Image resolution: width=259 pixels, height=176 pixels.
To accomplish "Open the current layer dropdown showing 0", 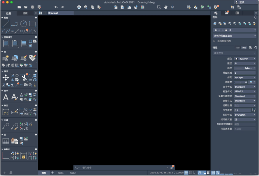I will point(235,30).
